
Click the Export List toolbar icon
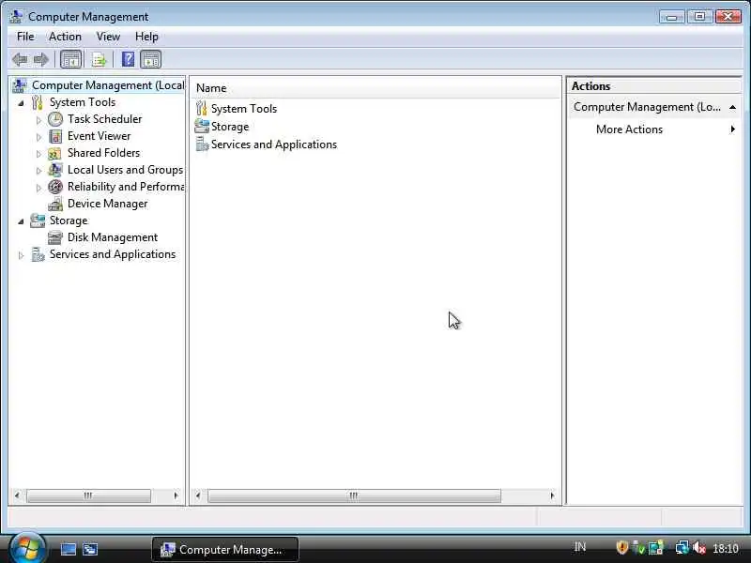(100, 60)
